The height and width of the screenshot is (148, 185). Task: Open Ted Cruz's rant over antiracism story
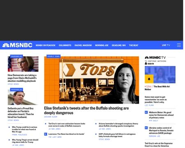(67, 125)
